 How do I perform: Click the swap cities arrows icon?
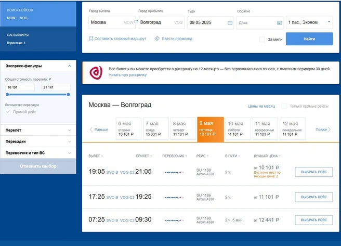click(136, 21)
